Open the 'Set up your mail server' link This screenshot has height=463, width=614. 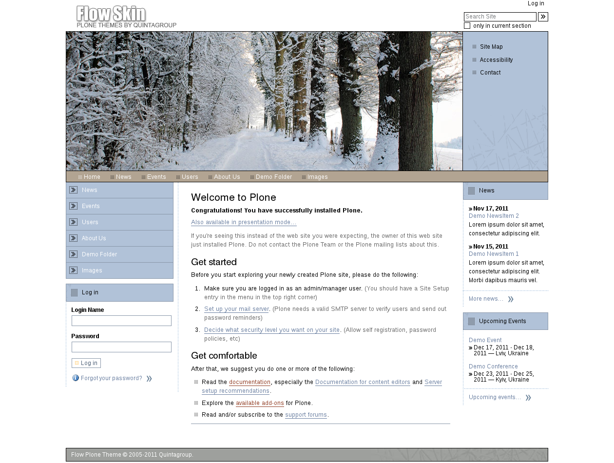(236, 309)
